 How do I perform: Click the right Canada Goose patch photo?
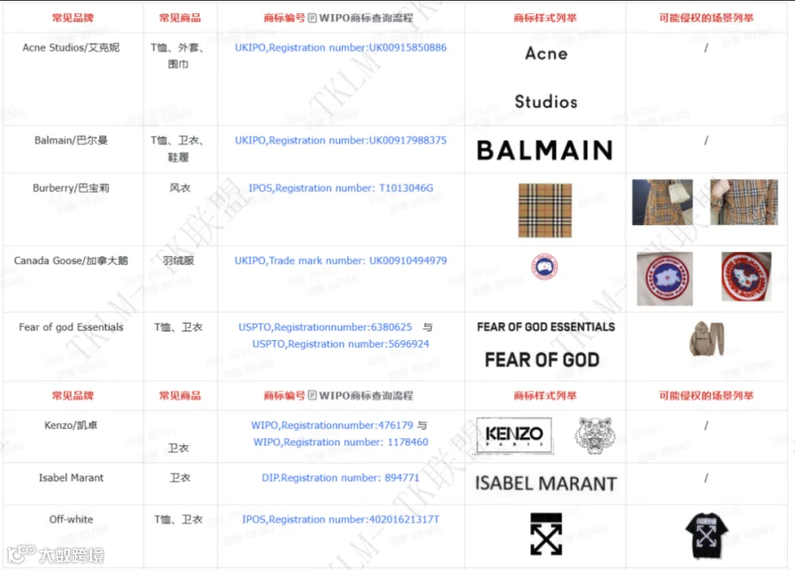746,277
